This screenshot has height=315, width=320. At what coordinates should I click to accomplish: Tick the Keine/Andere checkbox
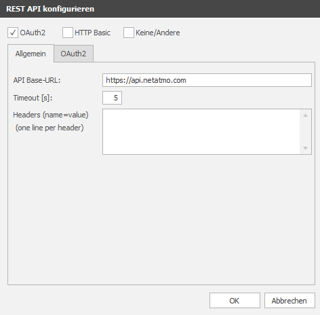point(129,33)
